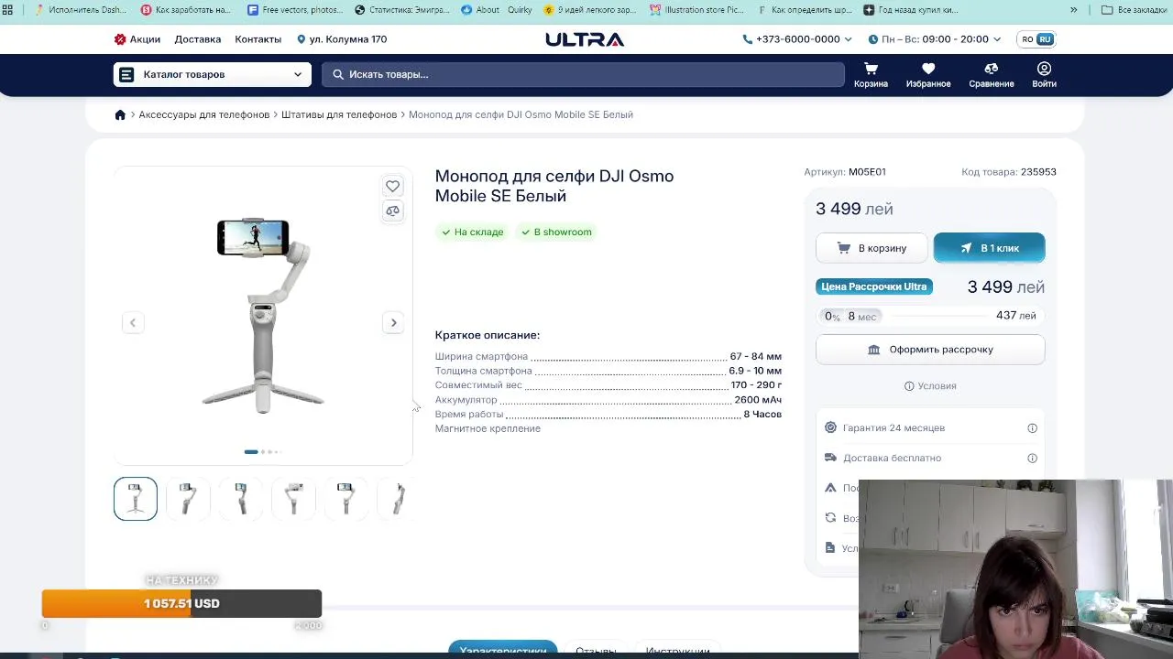
Task: Click the 1 057.51 USD progress bar
Action: pyautogui.click(x=181, y=604)
